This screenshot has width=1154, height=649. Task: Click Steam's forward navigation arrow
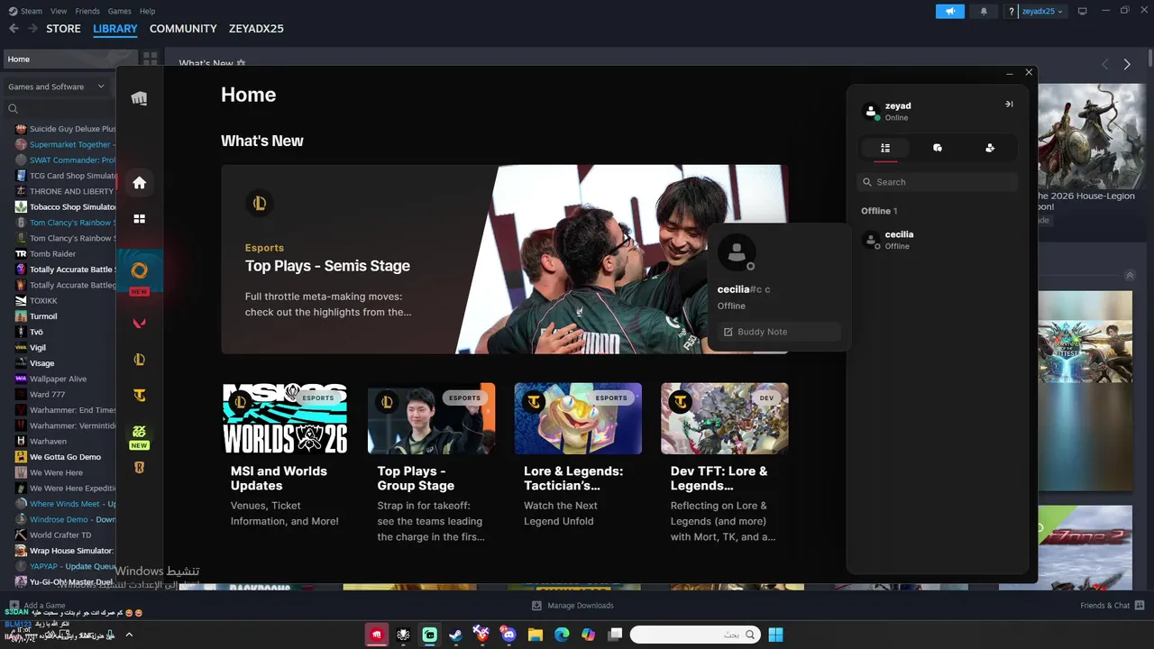[32, 29]
